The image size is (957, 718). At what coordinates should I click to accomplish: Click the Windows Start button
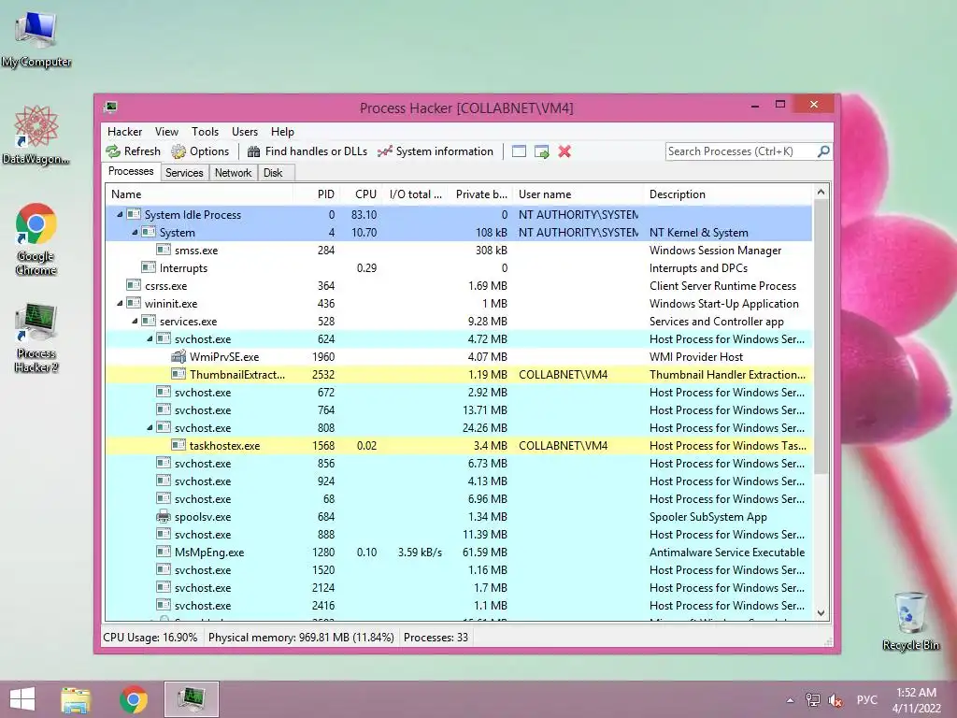22,699
